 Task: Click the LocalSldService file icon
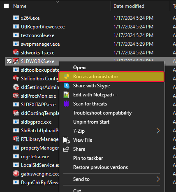pos(16,165)
